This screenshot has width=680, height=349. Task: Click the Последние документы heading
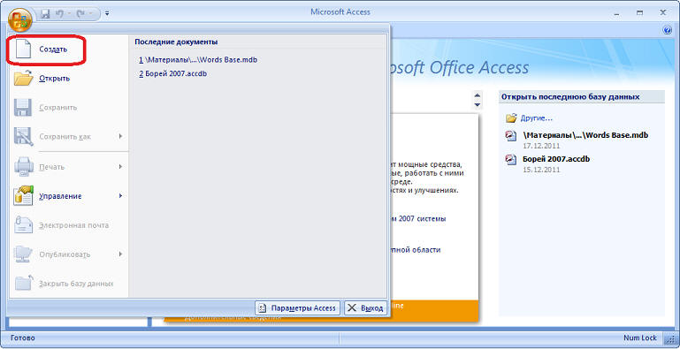[x=176, y=42]
